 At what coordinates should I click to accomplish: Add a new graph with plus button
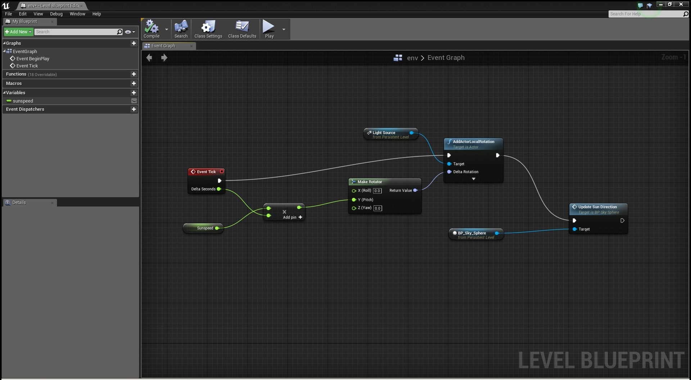[134, 43]
